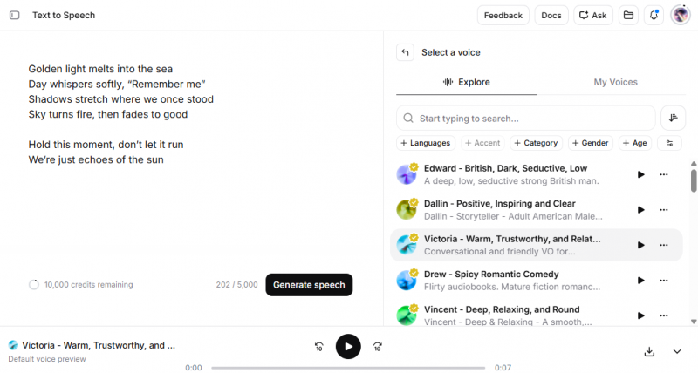Image resolution: width=698 pixels, height=373 pixels.
Task: Click the voice search field
Action: 526,118
